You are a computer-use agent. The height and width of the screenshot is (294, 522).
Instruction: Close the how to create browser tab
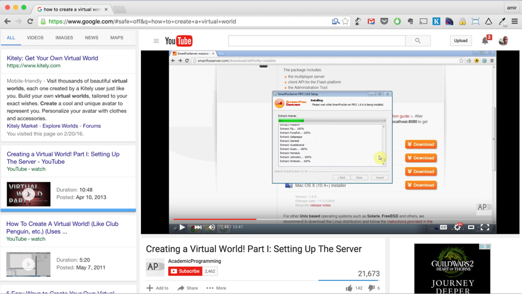click(106, 9)
